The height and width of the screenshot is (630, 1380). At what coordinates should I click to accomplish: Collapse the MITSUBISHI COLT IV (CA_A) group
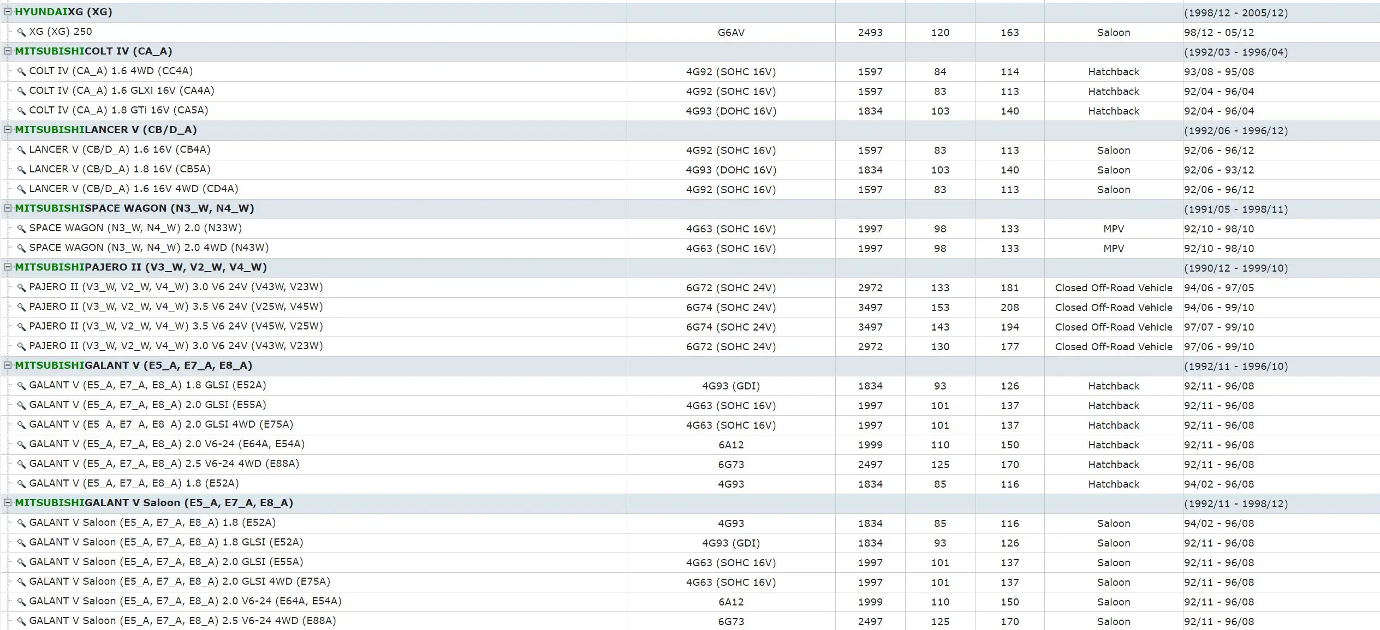click(8, 51)
